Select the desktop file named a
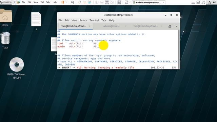The height and width of the screenshot is (122, 217). (36, 21)
